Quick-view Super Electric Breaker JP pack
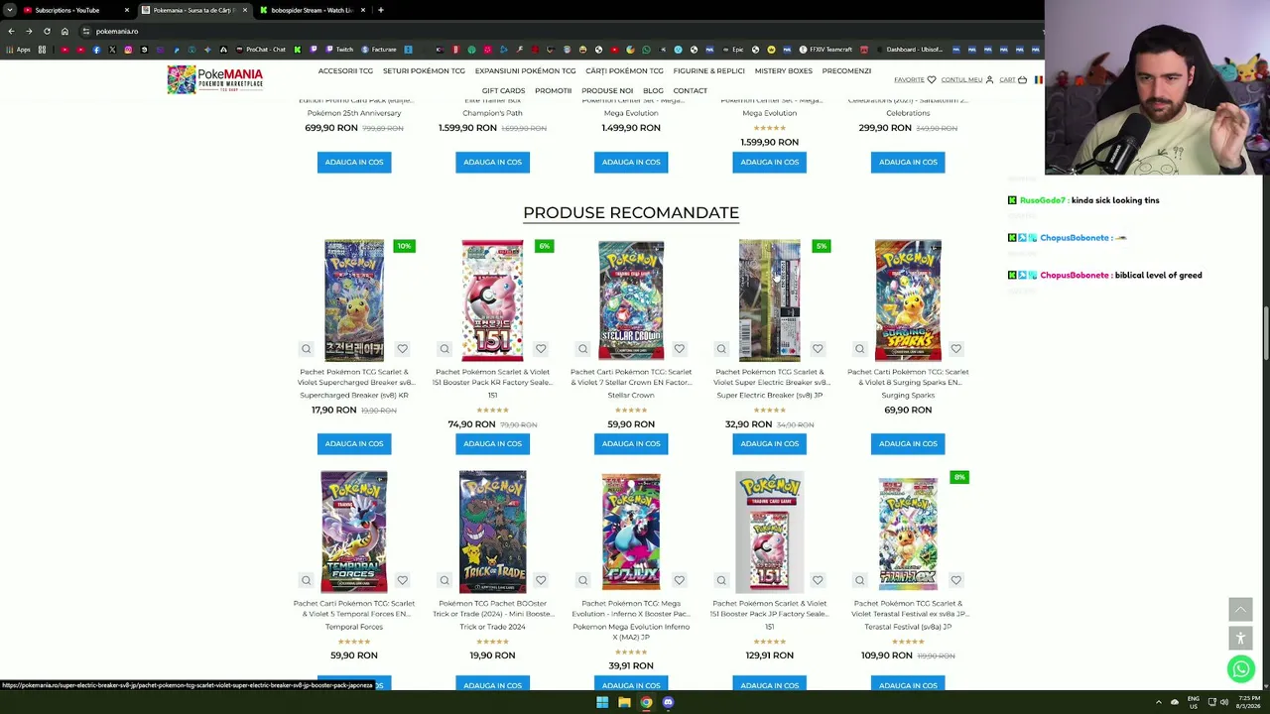The image size is (1270, 714). (721, 349)
